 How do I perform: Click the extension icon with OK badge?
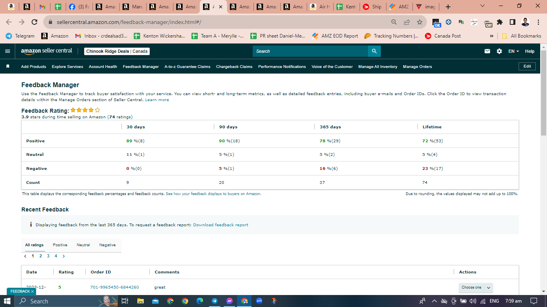[437, 23]
